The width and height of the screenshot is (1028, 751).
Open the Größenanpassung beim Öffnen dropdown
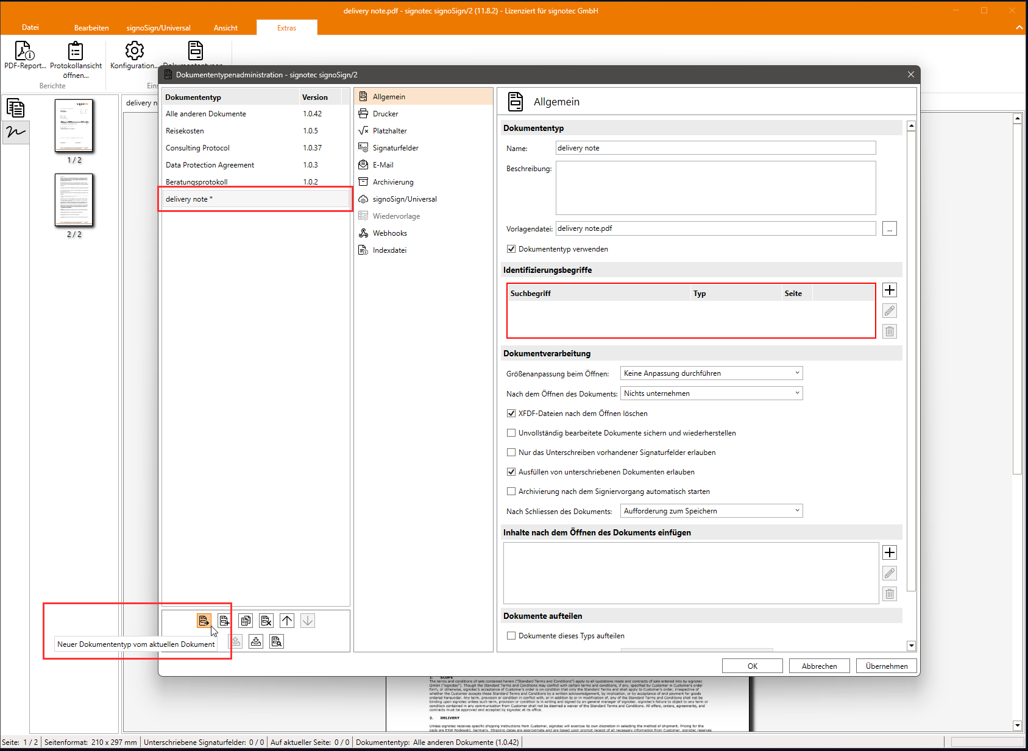point(711,373)
